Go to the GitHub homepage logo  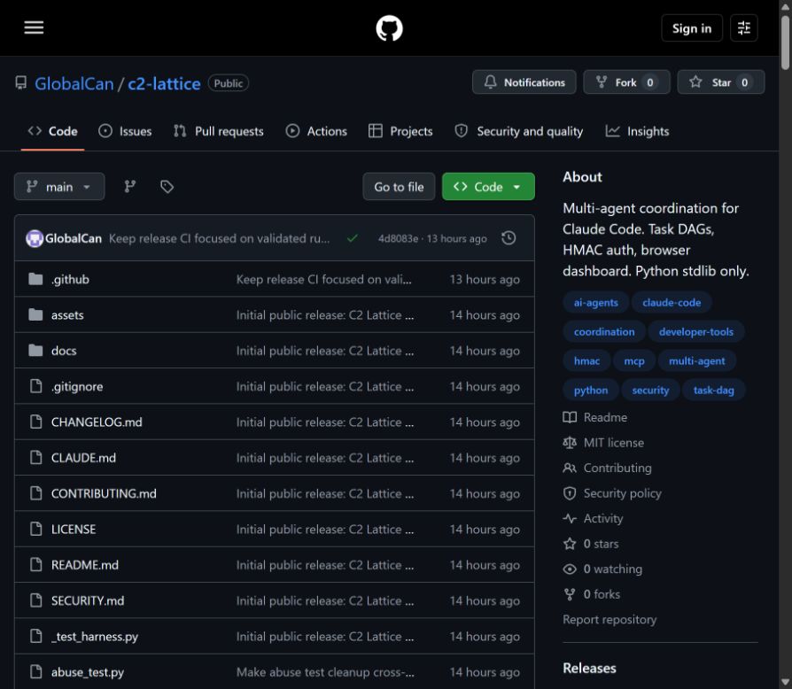(x=389, y=27)
